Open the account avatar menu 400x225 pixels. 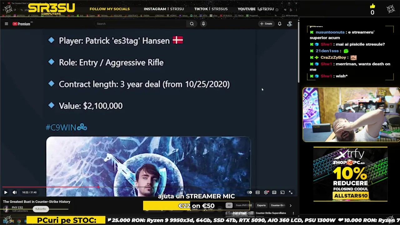[290, 24]
